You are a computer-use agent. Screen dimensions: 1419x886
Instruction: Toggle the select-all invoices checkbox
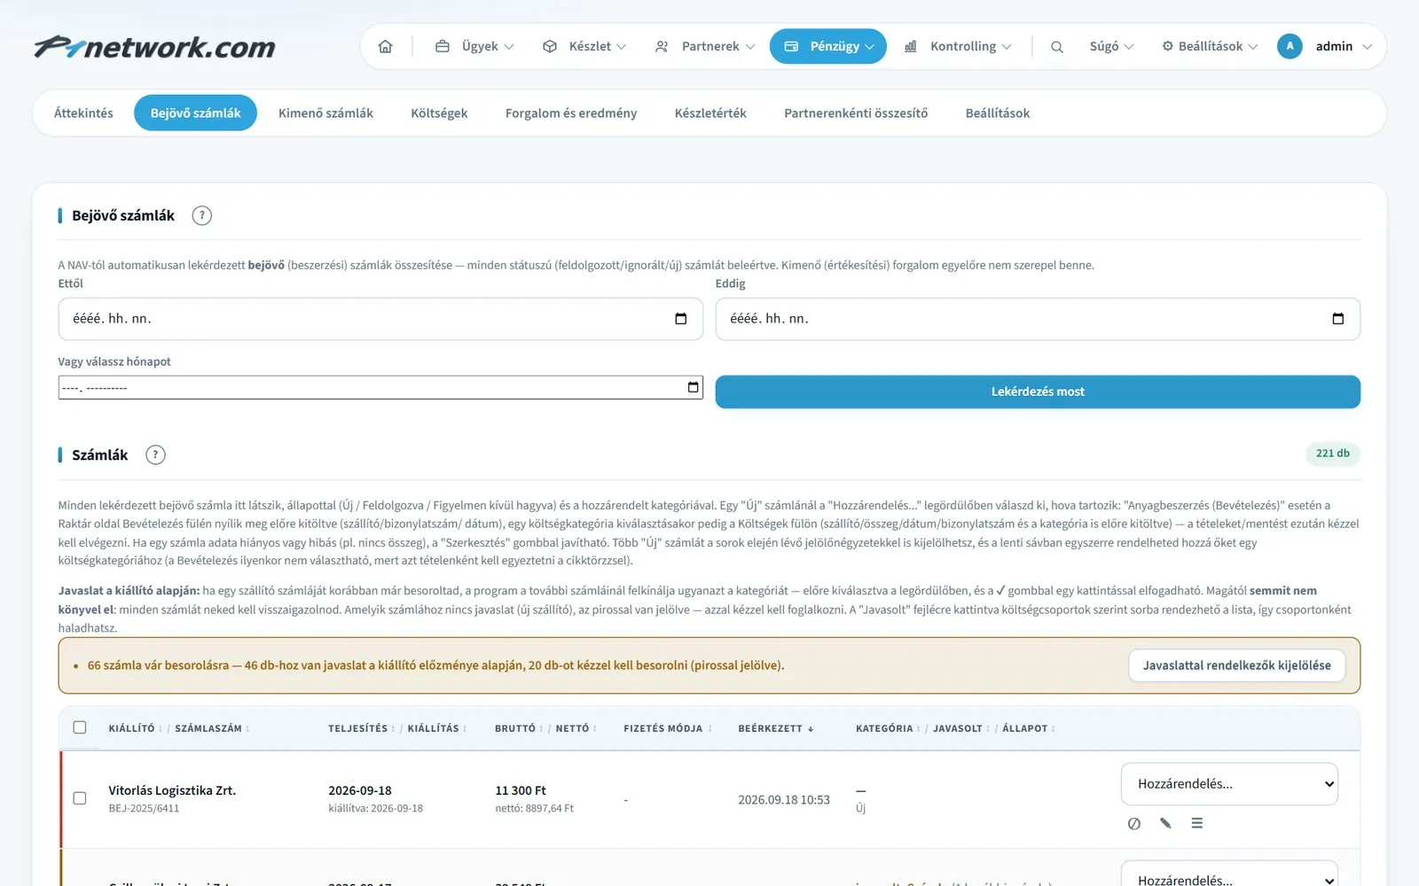[80, 727]
